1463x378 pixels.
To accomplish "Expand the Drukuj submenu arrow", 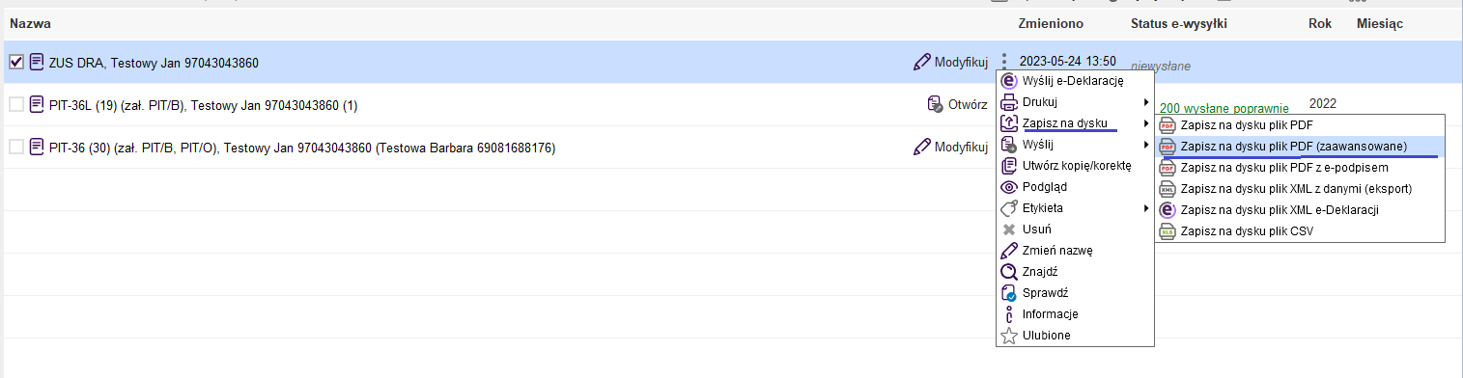I will [1146, 102].
